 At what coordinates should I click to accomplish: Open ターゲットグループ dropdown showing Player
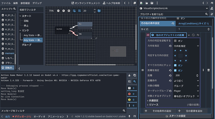(186, 91)
